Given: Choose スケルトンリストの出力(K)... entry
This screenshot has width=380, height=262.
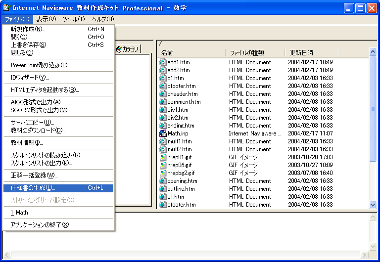Looking at the screenshot, I should 58,163.
